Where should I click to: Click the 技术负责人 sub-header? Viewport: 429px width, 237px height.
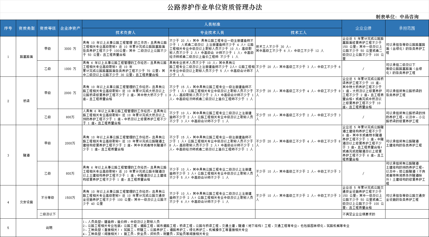tap(125, 32)
